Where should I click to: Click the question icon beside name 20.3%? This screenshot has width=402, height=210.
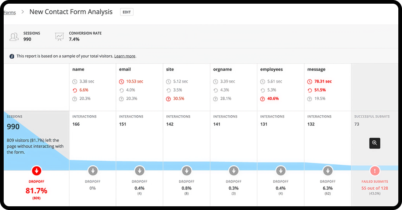pos(74,99)
